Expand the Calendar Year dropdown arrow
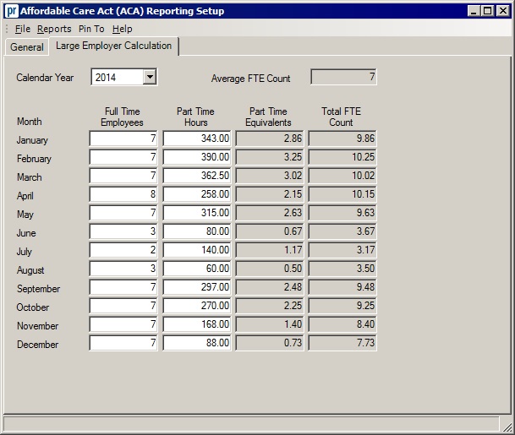 [x=150, y=77]
